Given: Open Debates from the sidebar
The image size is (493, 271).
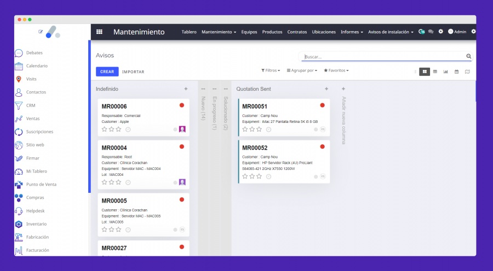Looking at the screenshot, I should click(35, 52).
